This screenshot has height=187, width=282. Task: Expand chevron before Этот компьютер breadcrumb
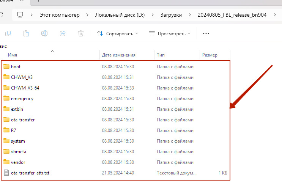point(32,15)
